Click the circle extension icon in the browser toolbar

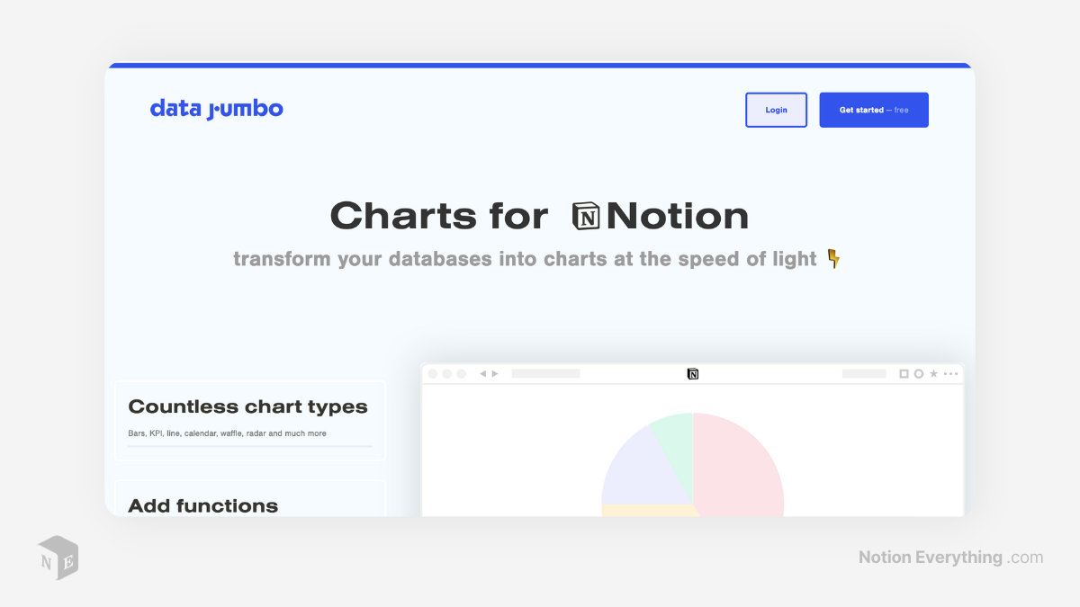click(x=918, y=373)
